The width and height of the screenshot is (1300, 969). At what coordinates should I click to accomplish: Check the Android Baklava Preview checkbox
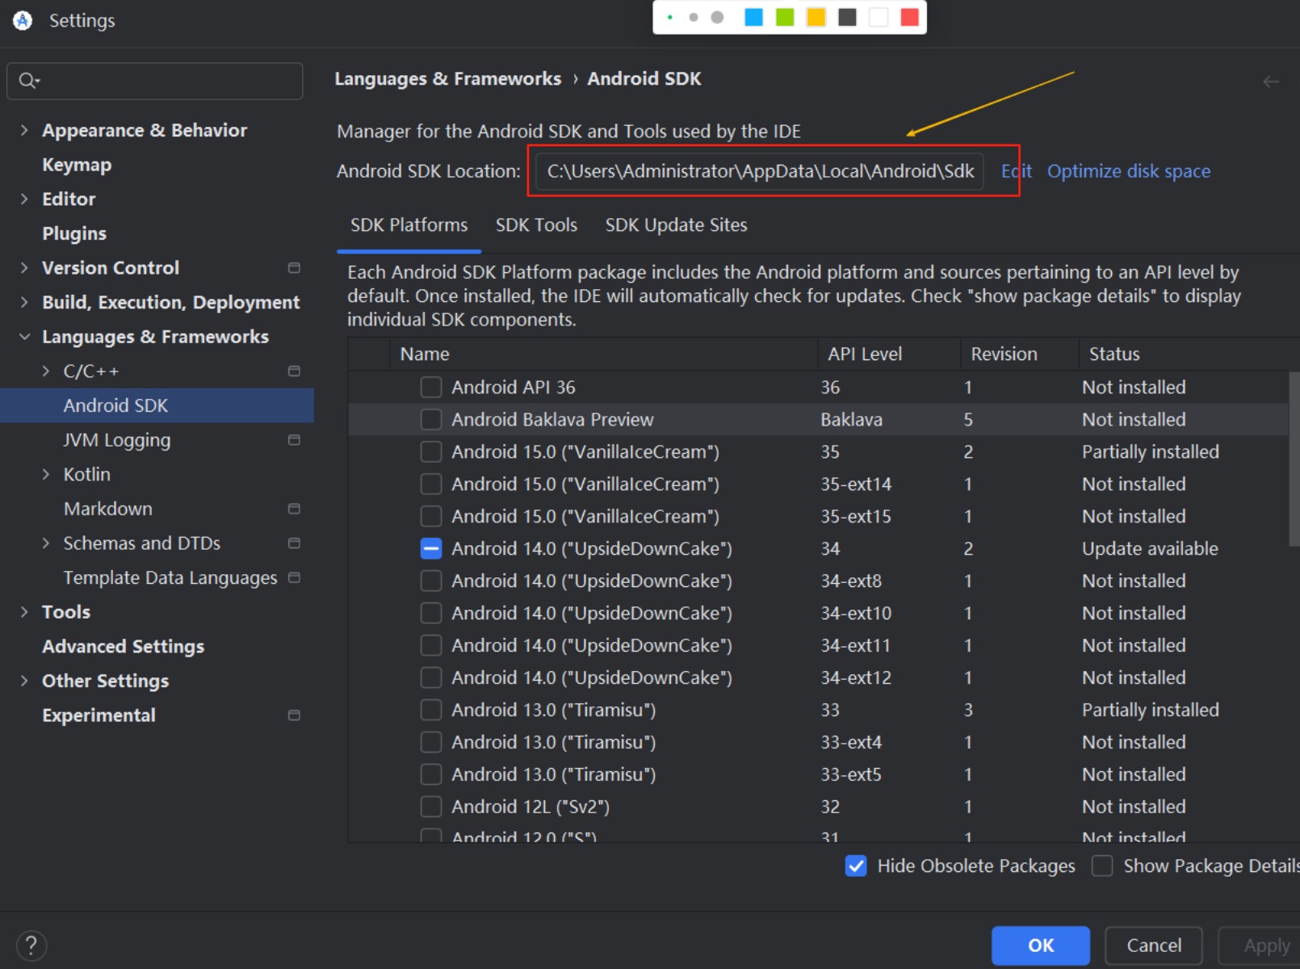[x=431, y=420]
